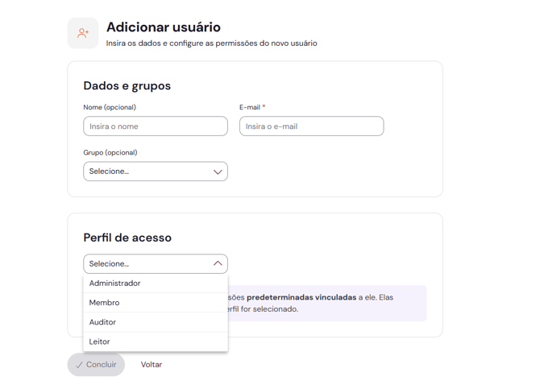Select Administrador from the profile list
Image resolution: width=540 pixels, height=389 pixels.
[x=115, y=283]
